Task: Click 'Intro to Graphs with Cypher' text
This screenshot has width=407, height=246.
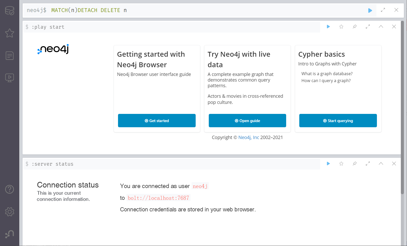Action: [x=327, y=64]
